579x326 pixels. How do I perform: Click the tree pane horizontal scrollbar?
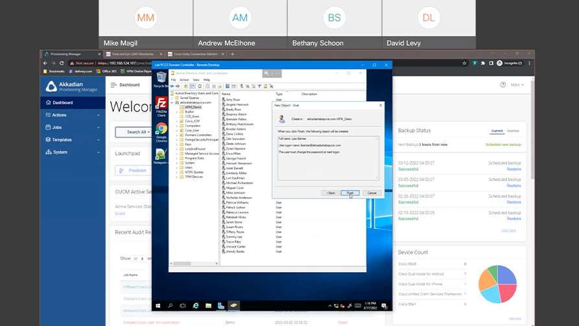click(x=195, y=264)
